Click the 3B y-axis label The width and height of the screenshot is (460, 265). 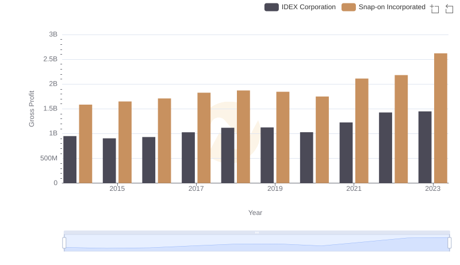click(53, 34)
